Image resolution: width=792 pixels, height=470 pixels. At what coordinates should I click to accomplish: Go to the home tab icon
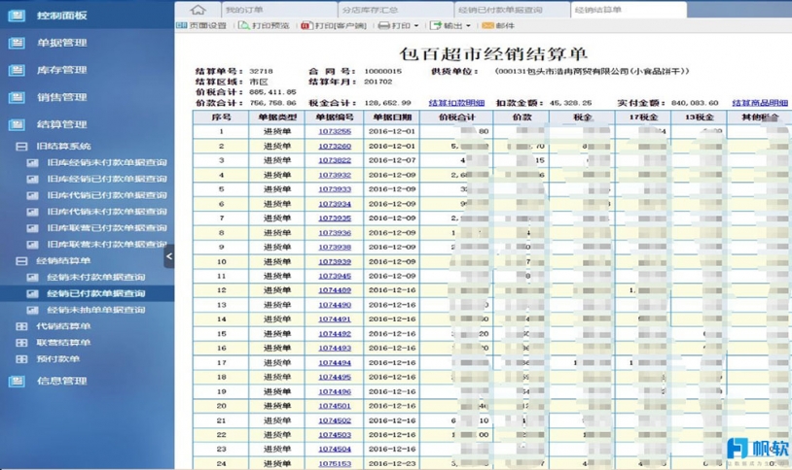pyautogui.click(x=198, y=10)
